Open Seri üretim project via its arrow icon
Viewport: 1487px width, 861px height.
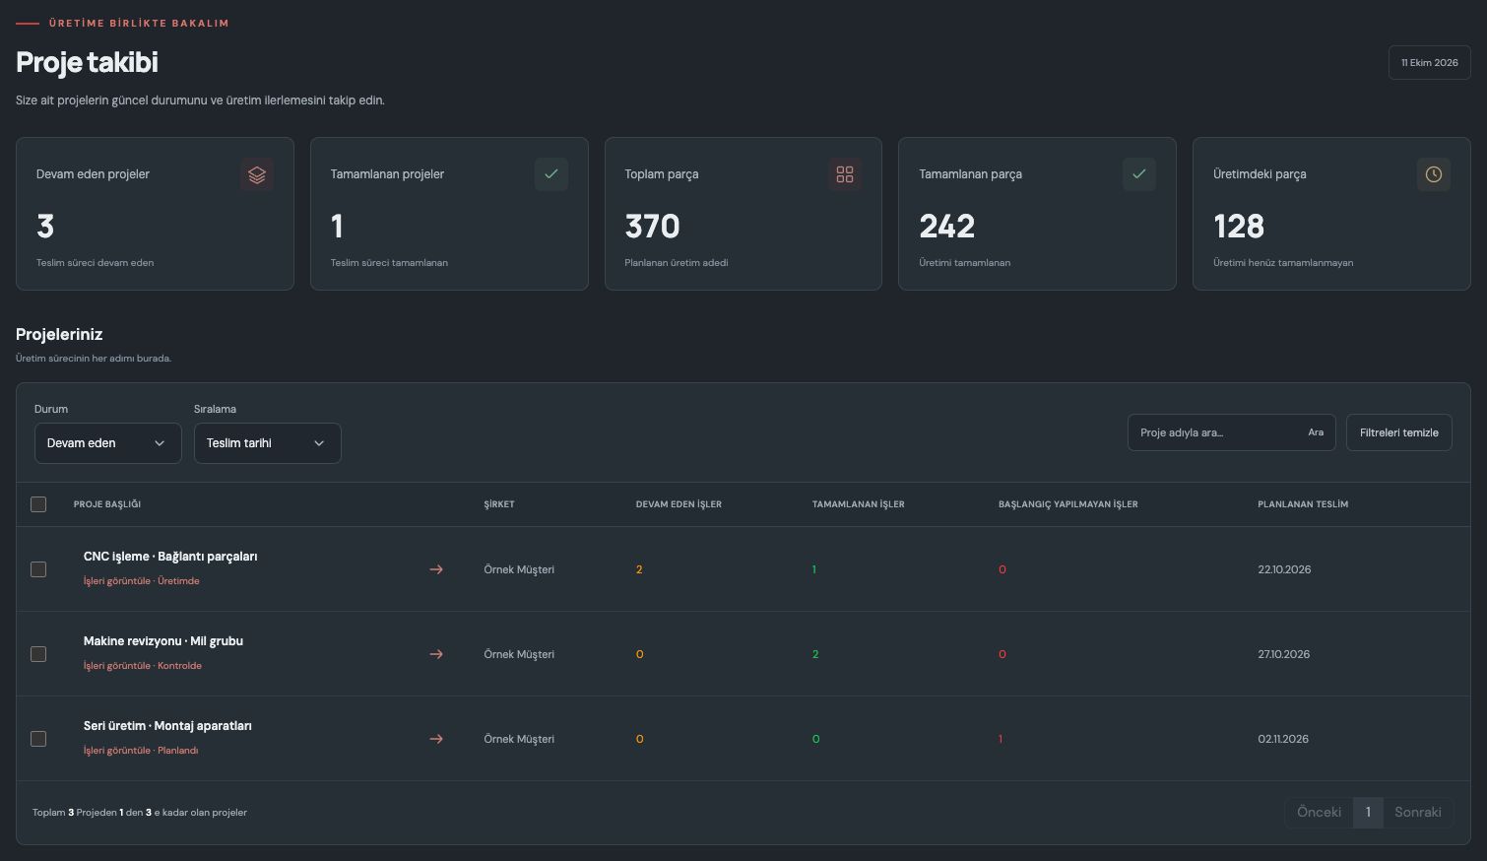[x=436, y=739]
